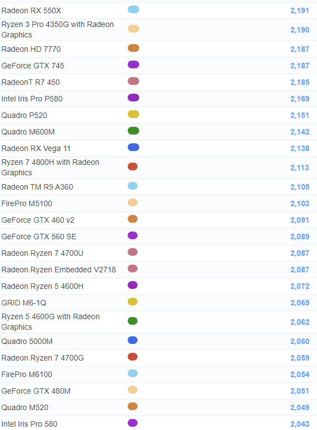Screen dimensions: 317x430
Task: Click purple swatch beside GeForce GTX 560 SE
Action: click(133, 235)
